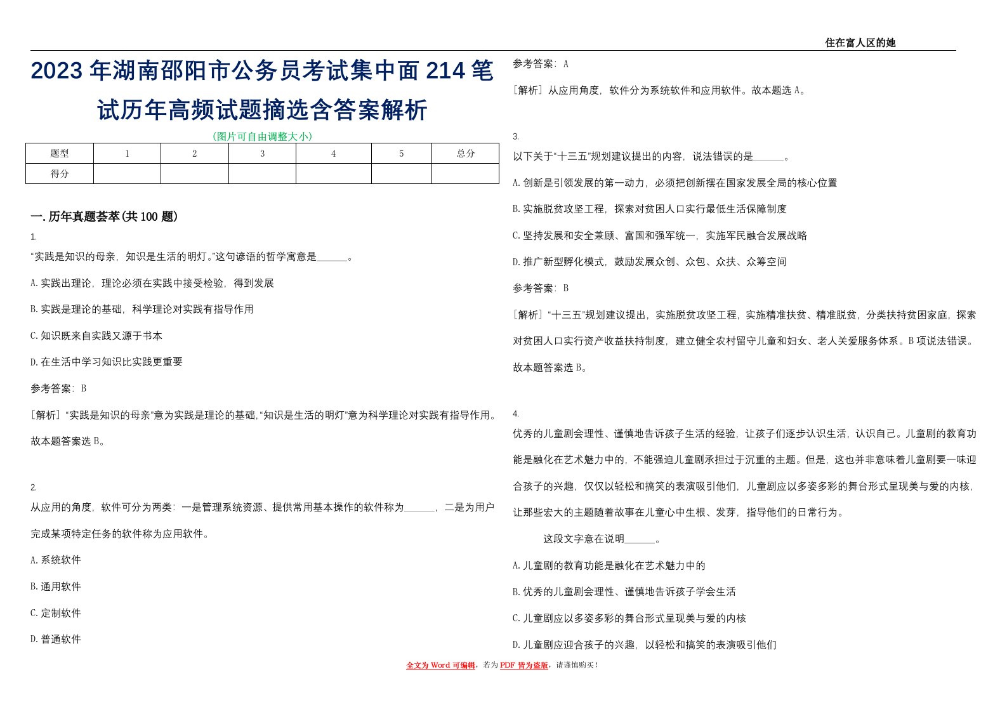This screenshot has width=1007, height=712.
Task: Click the green note 图片可自由调整大小
Action: pos(262,136)
